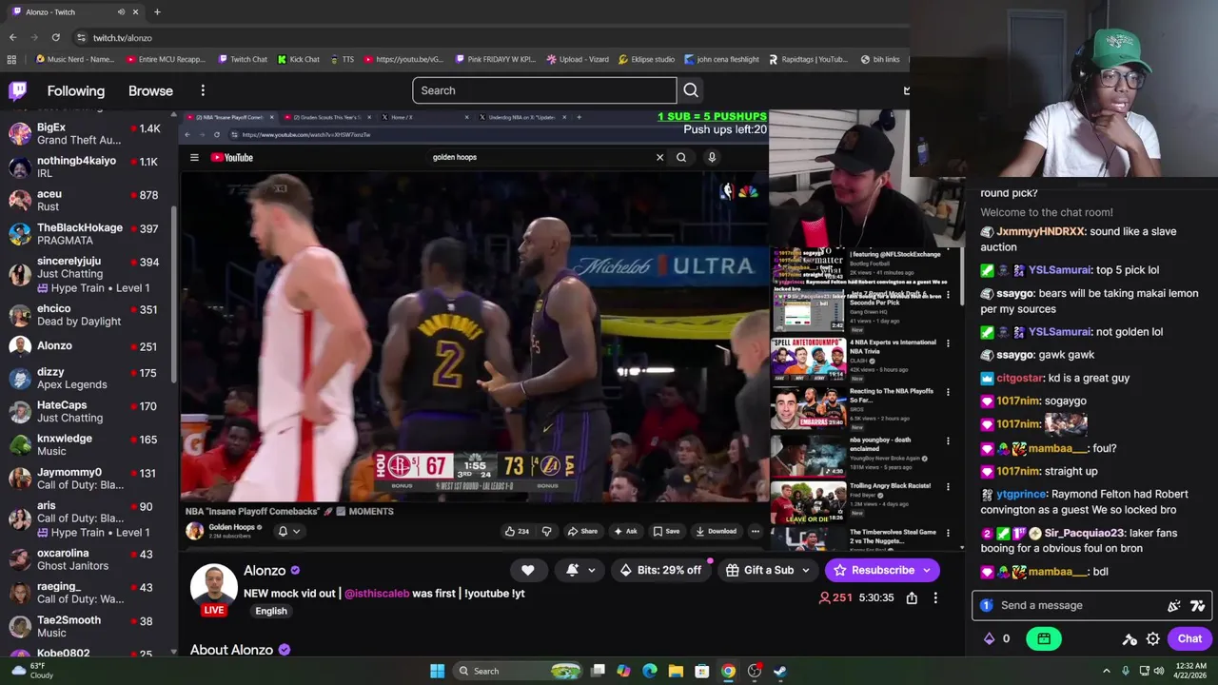This screenshot has width=1218, height=685.
Task: Open TheBlackHokage channel in sidebar
Action: pos(86,234)
